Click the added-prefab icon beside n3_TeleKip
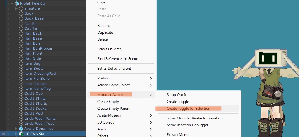The image size is (299, 137). tap(21, 134)
